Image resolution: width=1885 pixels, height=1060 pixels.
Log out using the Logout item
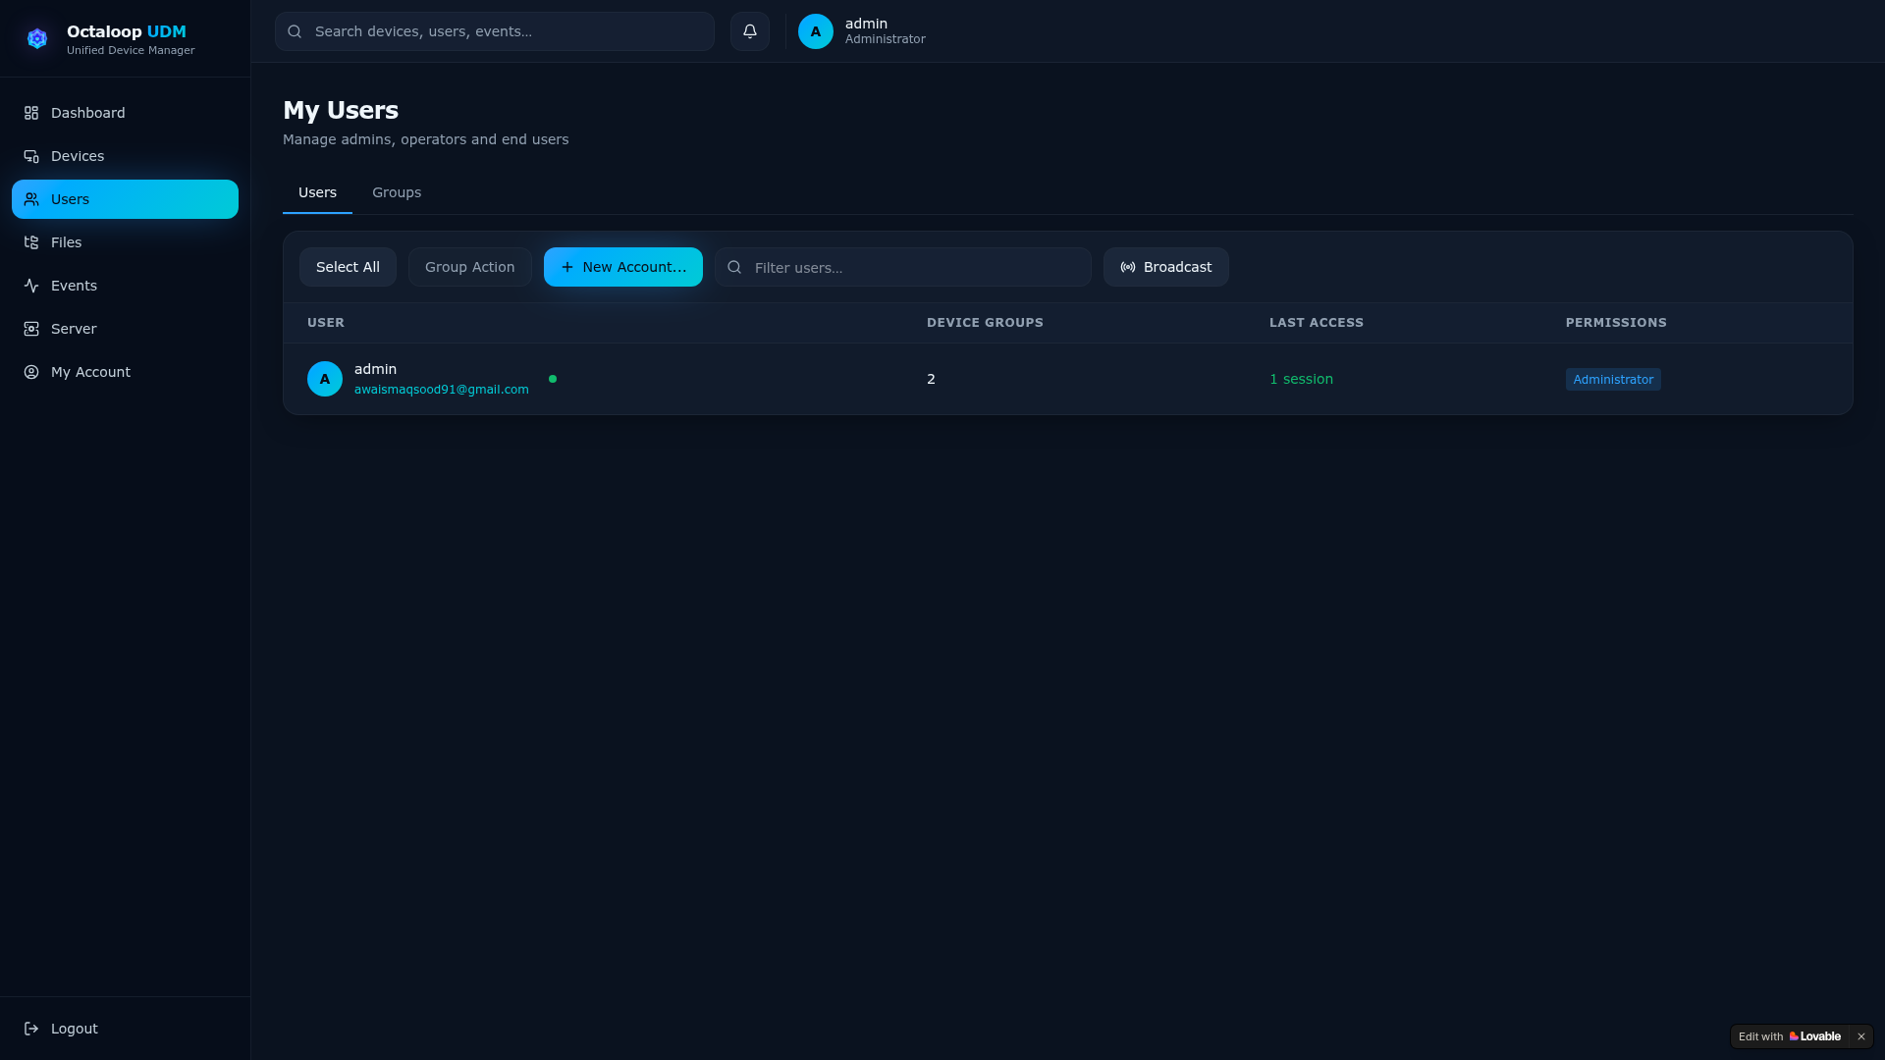point(125,1029)
